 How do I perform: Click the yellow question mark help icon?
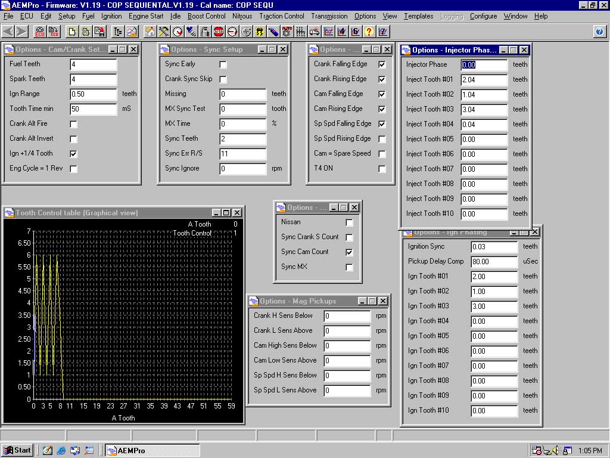point(369,32)
